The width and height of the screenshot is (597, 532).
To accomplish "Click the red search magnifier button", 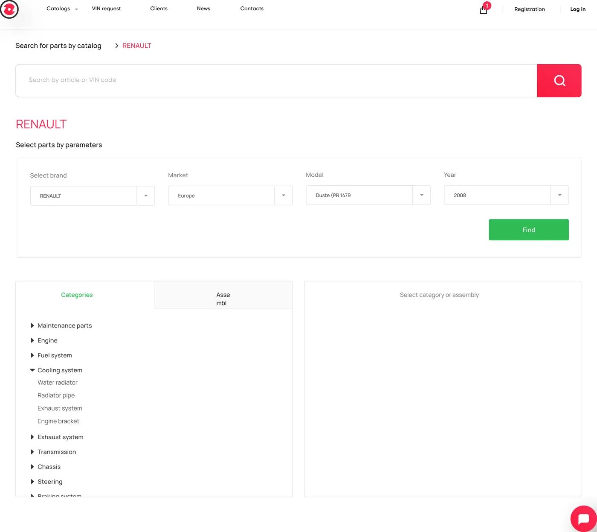I will click(x=559, y=81).
